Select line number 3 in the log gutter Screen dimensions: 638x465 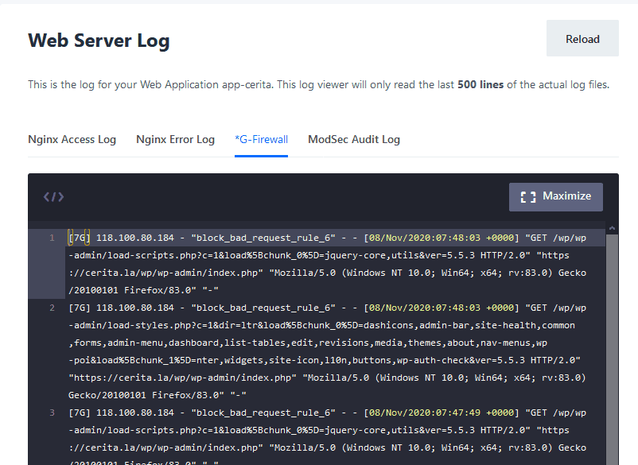[51, 413]
